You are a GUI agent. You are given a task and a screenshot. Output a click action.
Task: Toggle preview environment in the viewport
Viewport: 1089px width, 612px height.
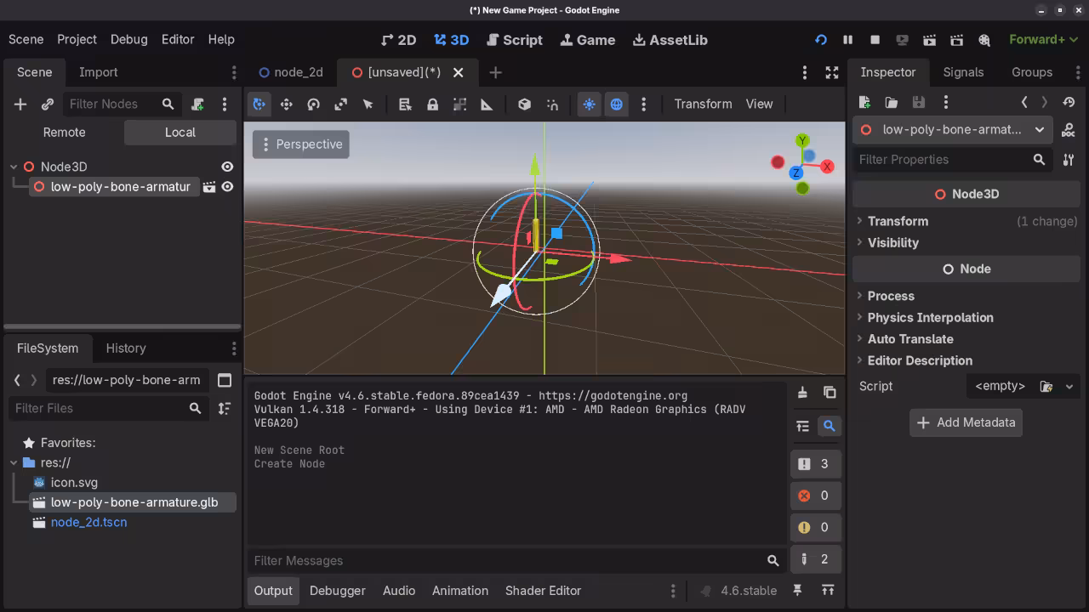pos(617,104)
